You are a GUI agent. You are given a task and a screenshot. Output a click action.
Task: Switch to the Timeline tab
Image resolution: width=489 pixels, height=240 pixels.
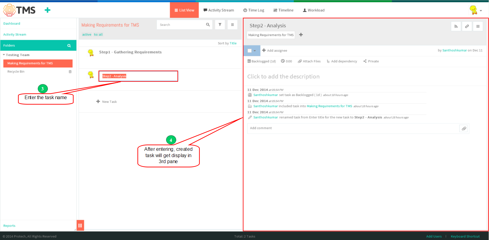tap(283, 10)
